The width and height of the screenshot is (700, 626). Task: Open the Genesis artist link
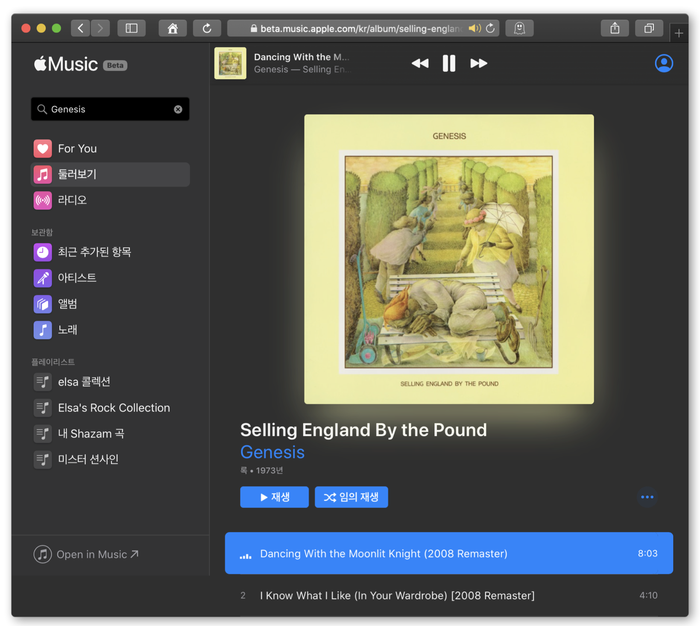[272, 452]
